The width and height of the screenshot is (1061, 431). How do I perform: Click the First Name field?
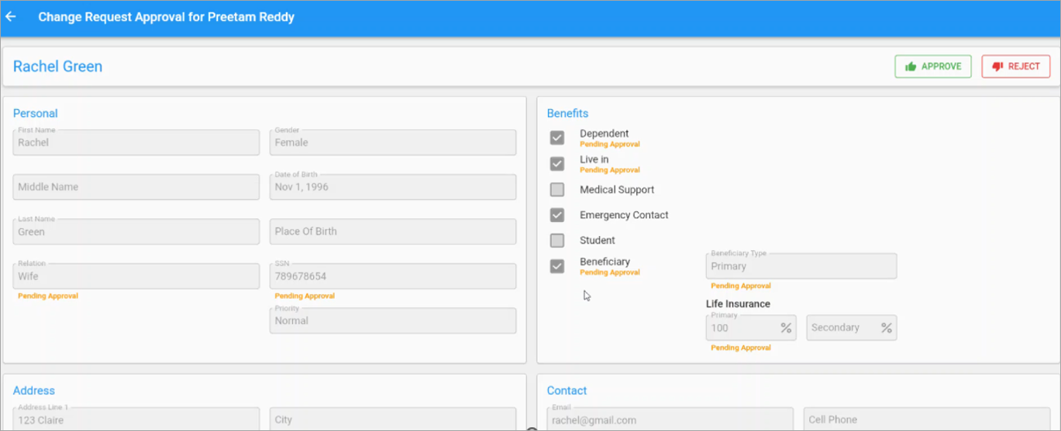(136, 142)
